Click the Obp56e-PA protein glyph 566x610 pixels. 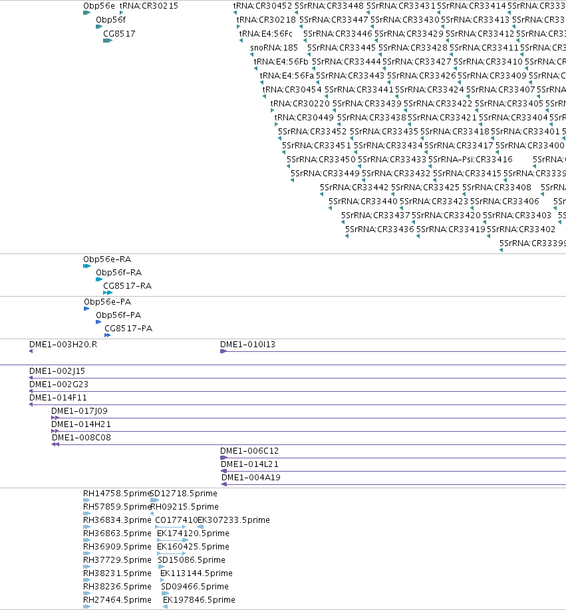coord(86,309)
